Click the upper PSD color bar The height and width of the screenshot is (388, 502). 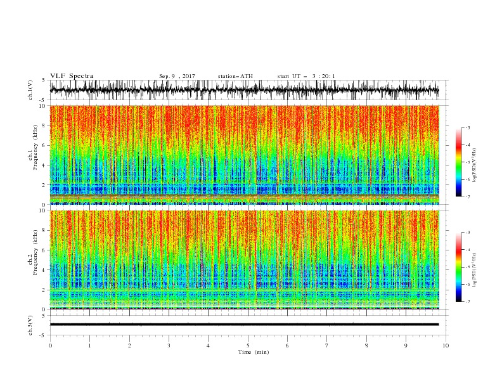458,162
